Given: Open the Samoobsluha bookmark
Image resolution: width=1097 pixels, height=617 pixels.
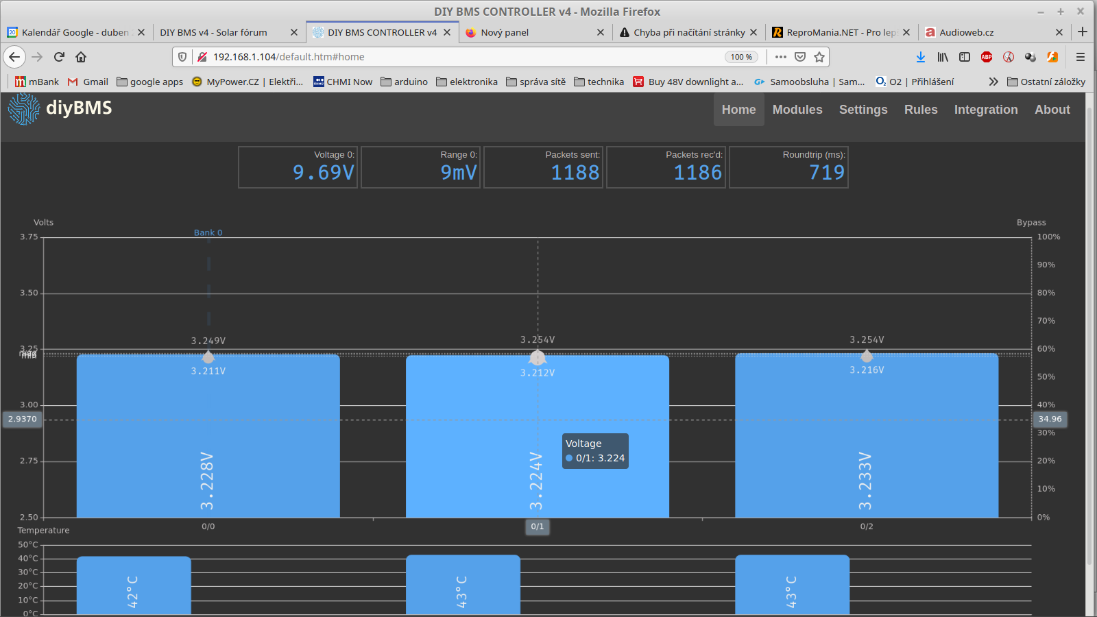Looking at the screenshot, I should [810, 82].
